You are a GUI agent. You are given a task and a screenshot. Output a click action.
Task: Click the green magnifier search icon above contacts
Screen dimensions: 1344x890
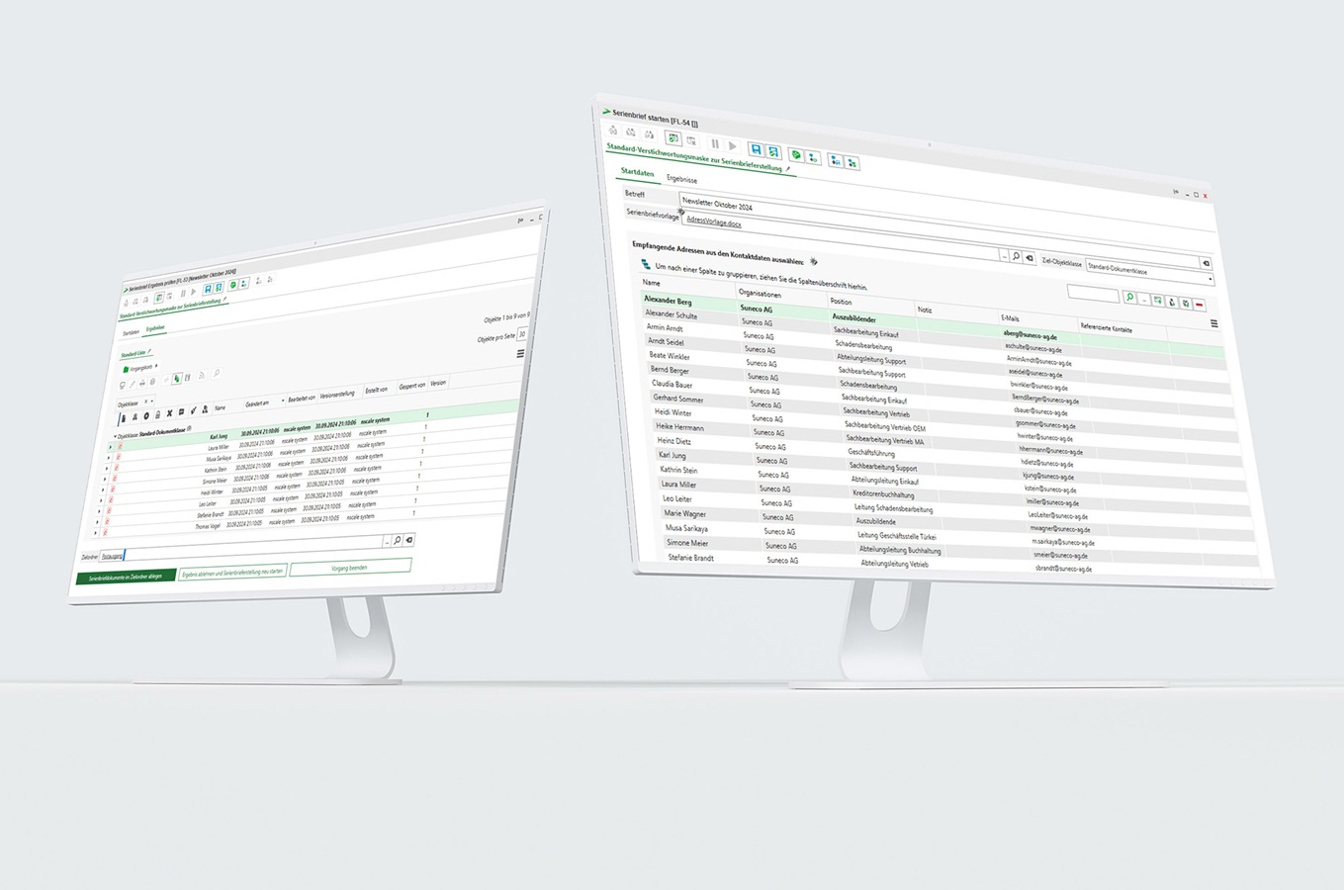tap(1129, 297)
